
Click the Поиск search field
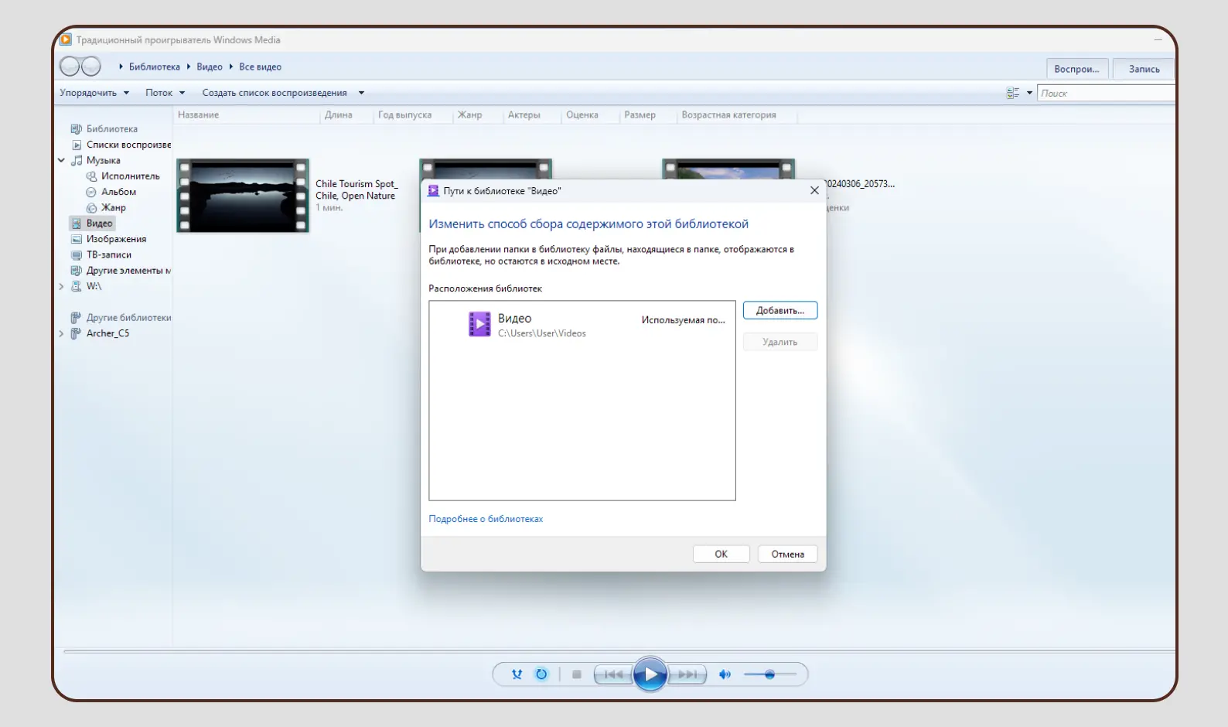pos(1105,93)
